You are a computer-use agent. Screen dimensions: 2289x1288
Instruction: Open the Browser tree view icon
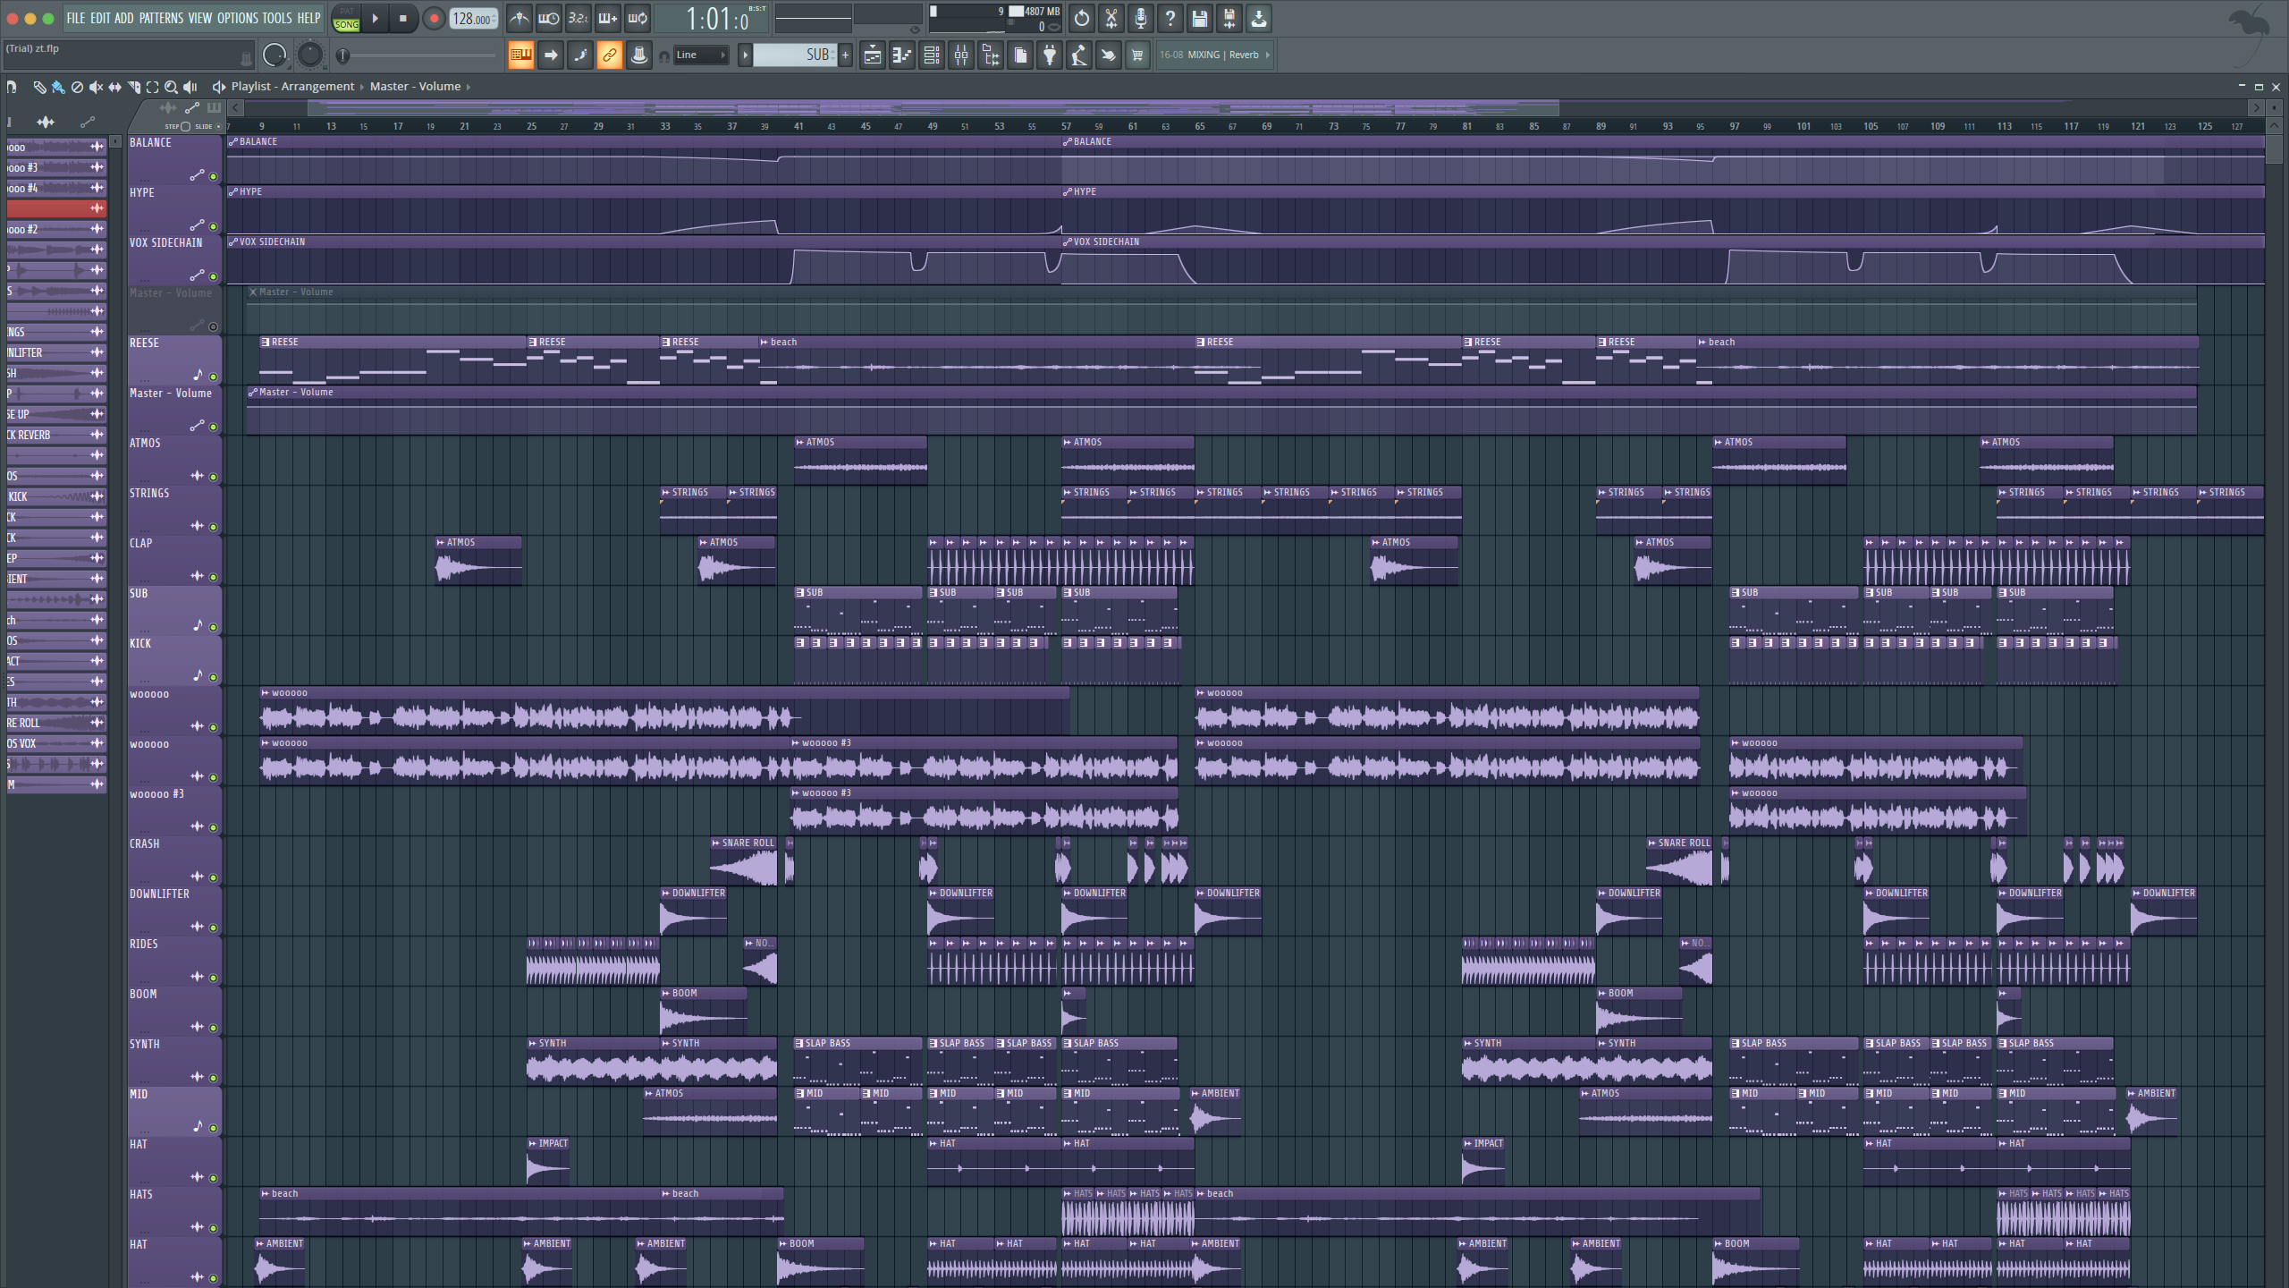991,55
